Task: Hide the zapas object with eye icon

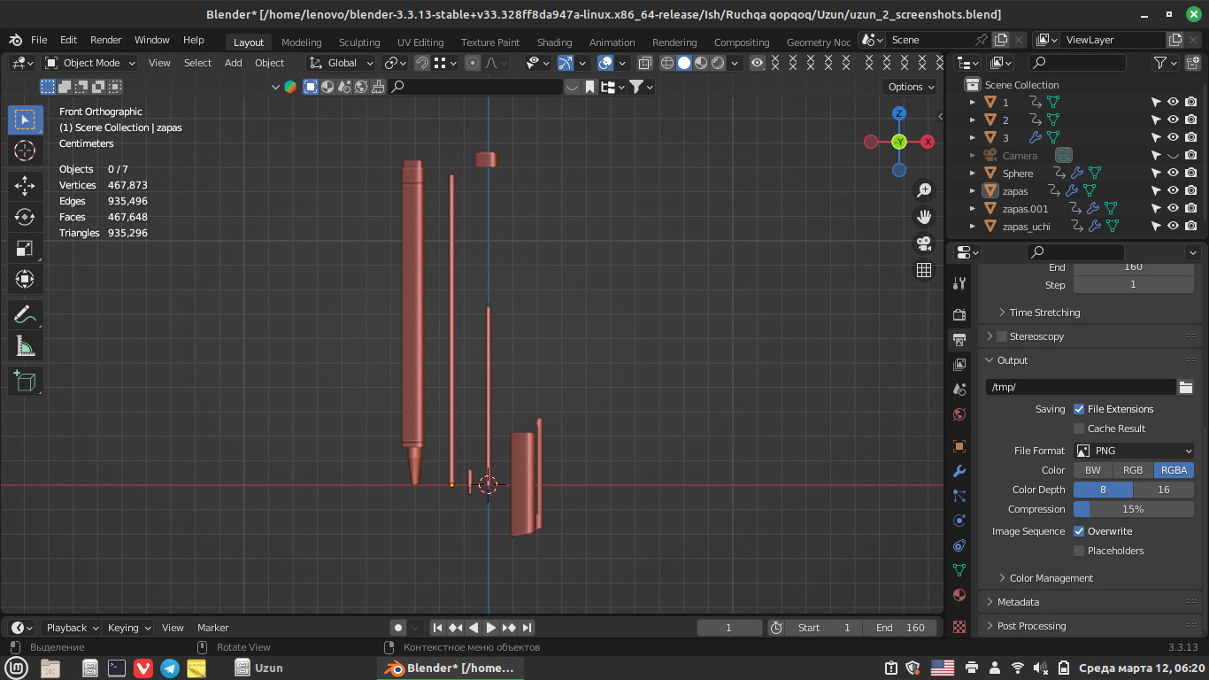Action: pyautogui.click(x=1173, y=190)
